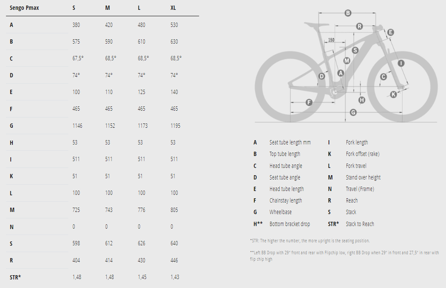The width and height of the screenshot is (446, 288).
Task: Click the circled C head tube angle marker
Action: (x=383, y=76)
